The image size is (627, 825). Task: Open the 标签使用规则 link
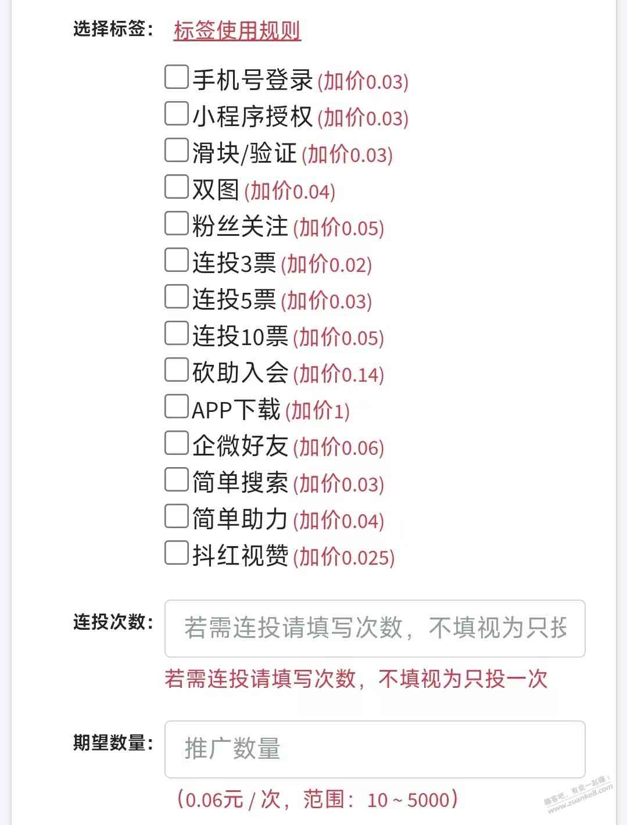237,30
